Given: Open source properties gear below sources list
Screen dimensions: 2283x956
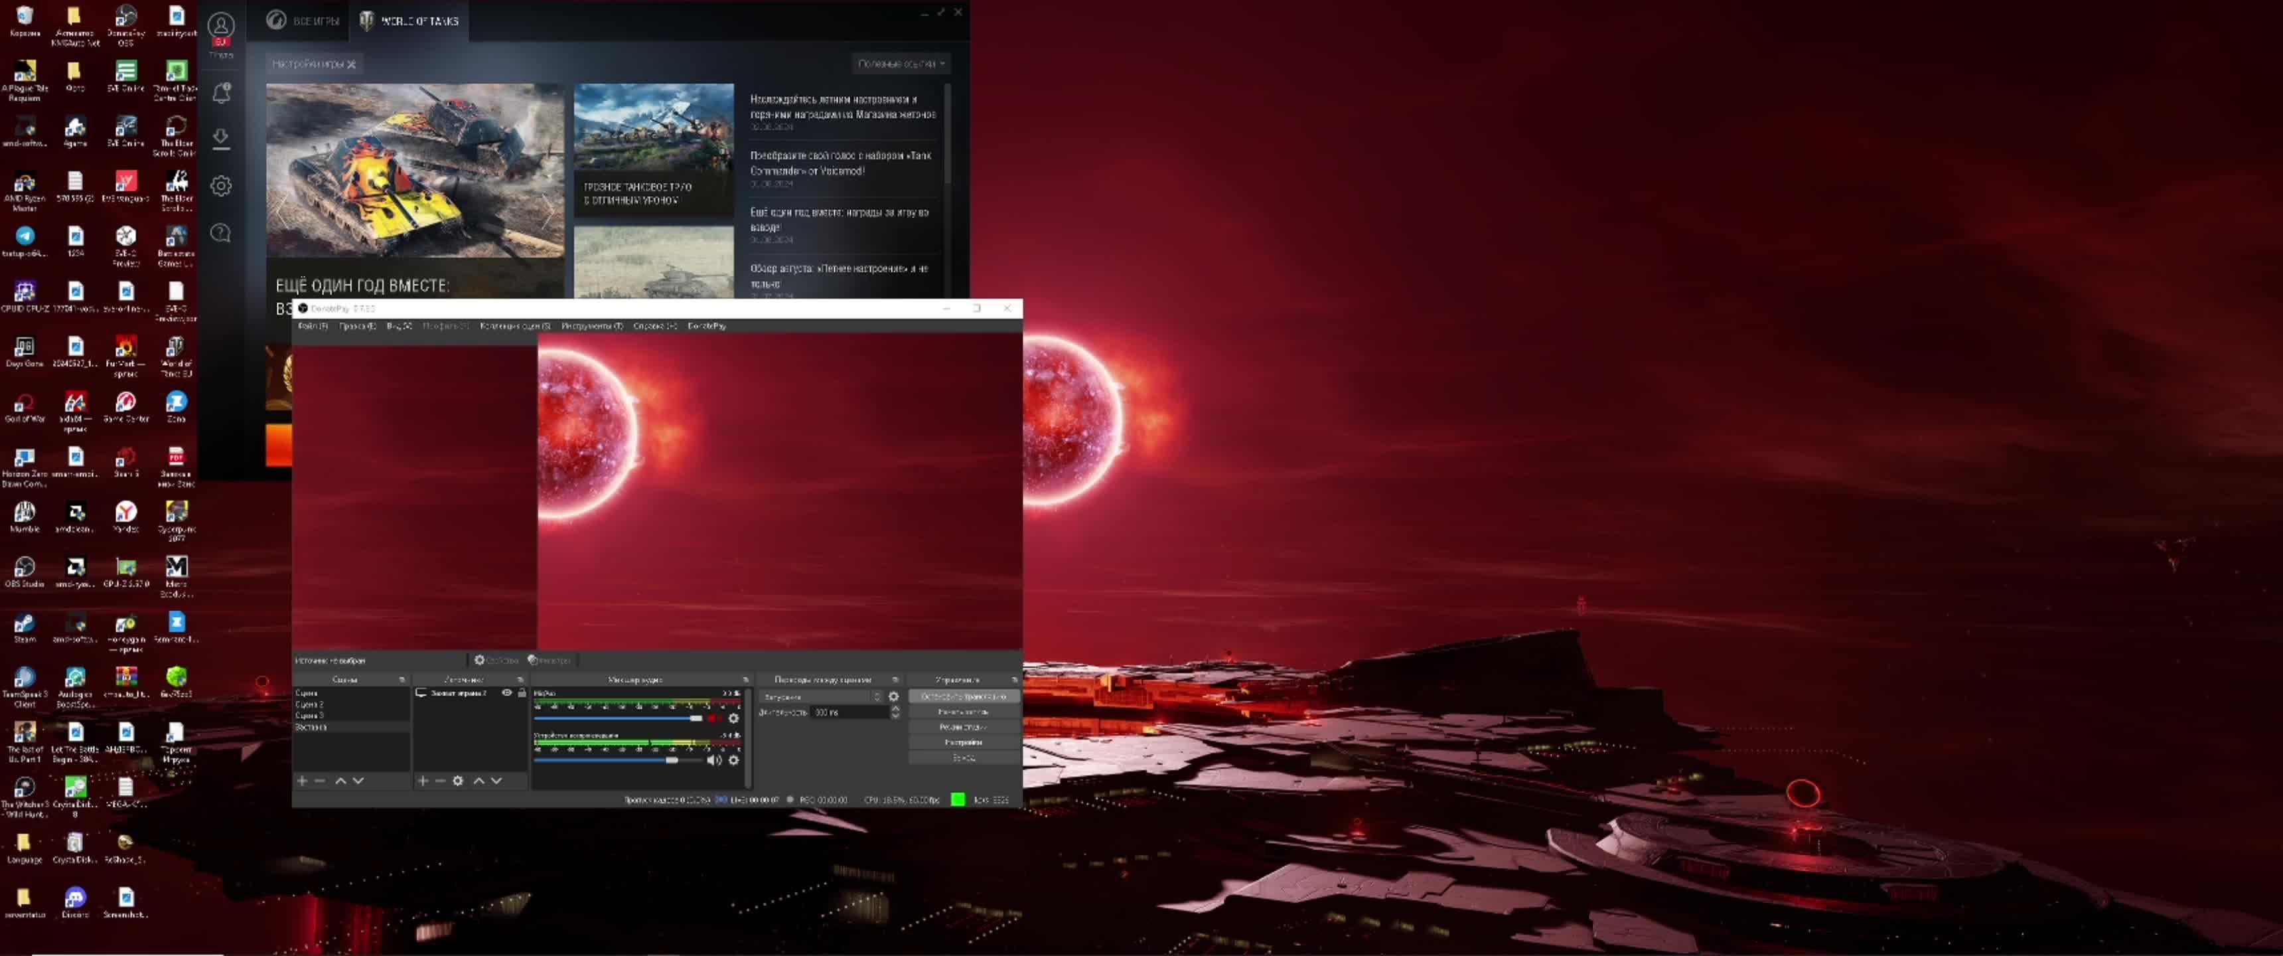Looking at the screenshot, I should tap(457, 781).
